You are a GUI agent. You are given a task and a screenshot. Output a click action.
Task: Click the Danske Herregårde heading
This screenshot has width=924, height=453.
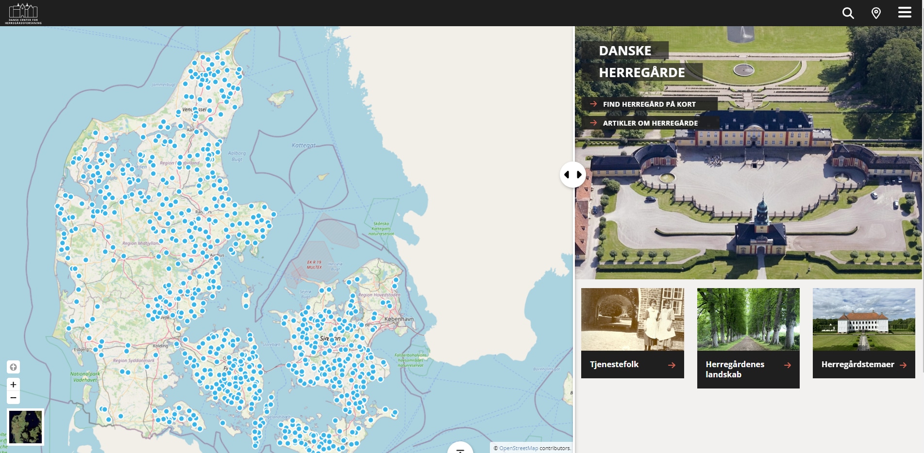[x=641, y=62]
